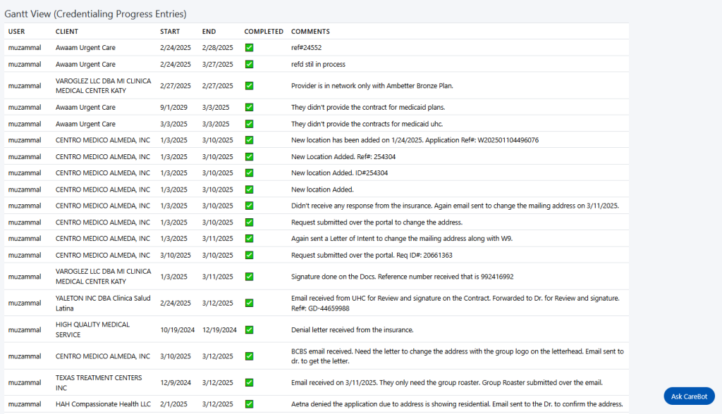Select the HIGH QUALITY MEDICAL SERVICE client cell
The height and width of the screenshot is (414, 722).
click(x=92, y=330)
